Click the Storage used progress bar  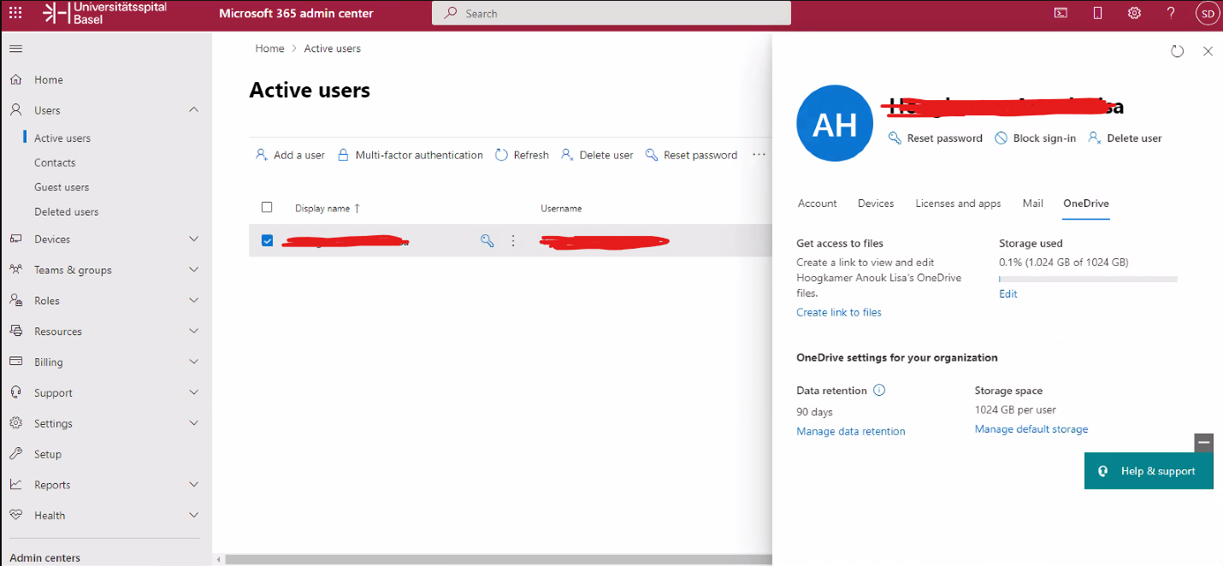coord(1088,279)
